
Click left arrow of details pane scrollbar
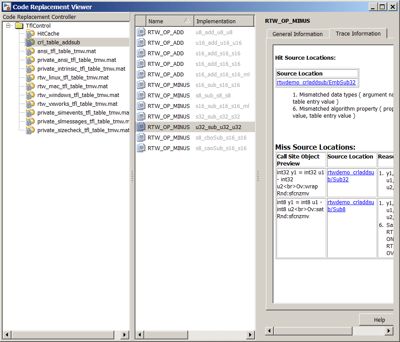(269, 331)
